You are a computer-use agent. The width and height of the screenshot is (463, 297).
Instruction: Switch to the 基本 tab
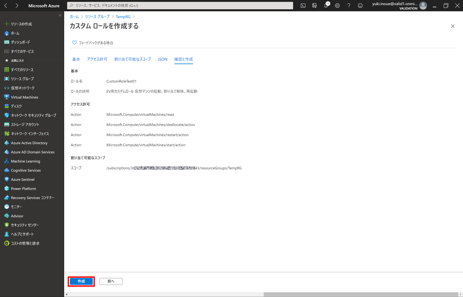click(76, 59)
